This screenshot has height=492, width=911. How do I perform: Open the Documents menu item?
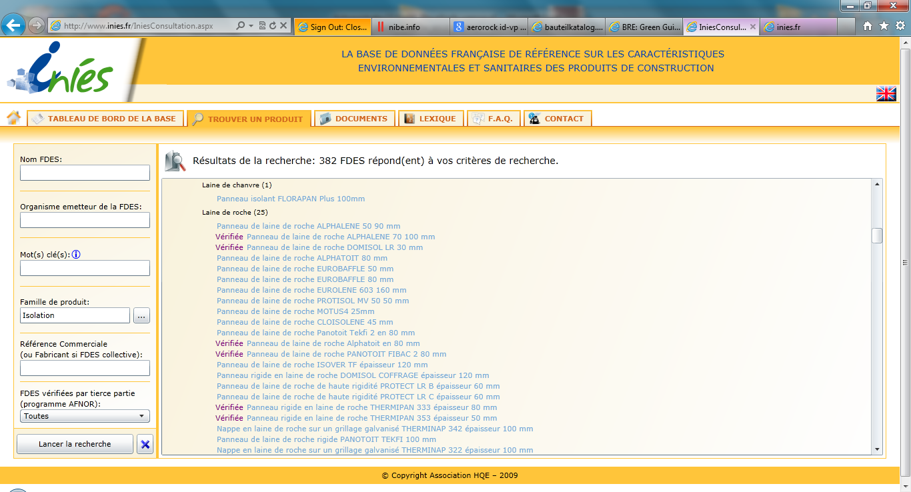coord(355,119)
